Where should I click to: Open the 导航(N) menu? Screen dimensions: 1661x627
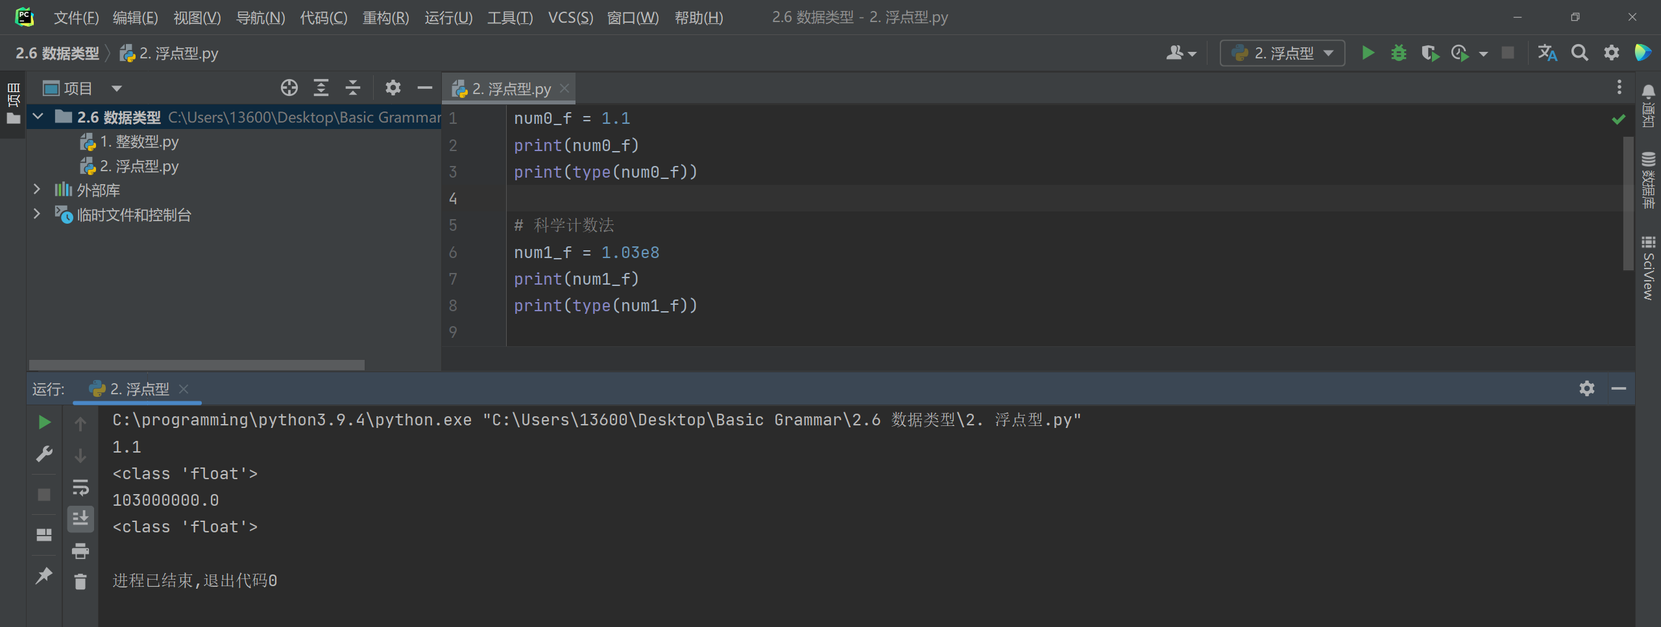click(x=260, y=18)
